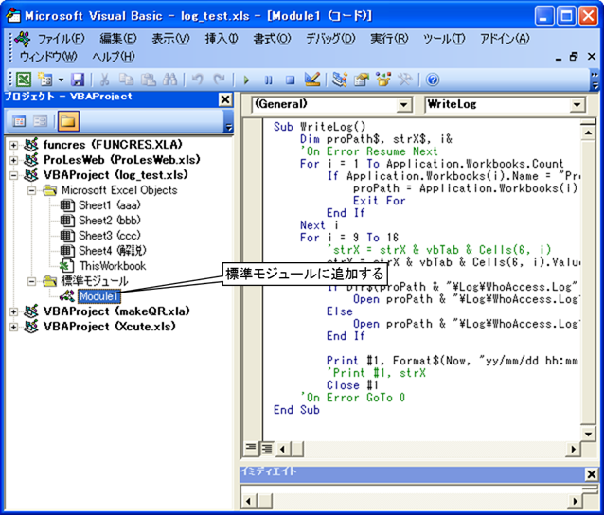The width and height of the screenshot is (604, 515).
Task: Switch to Full Module View button
Action: tap(267, 449)
